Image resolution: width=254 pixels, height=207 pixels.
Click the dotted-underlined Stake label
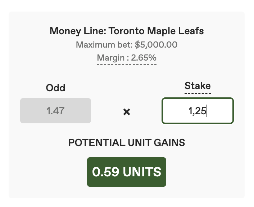point(198,86)
